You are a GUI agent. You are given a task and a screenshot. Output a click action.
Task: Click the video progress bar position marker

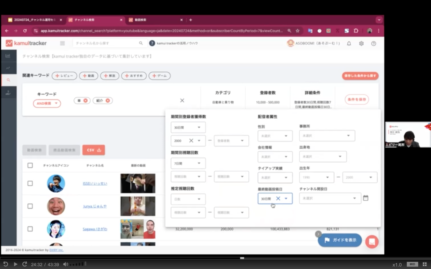coord(242,258)
